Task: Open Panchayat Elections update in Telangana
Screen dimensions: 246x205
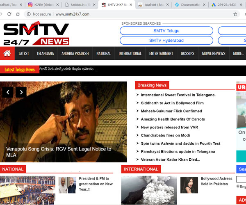Action: (x=178, y=152)
